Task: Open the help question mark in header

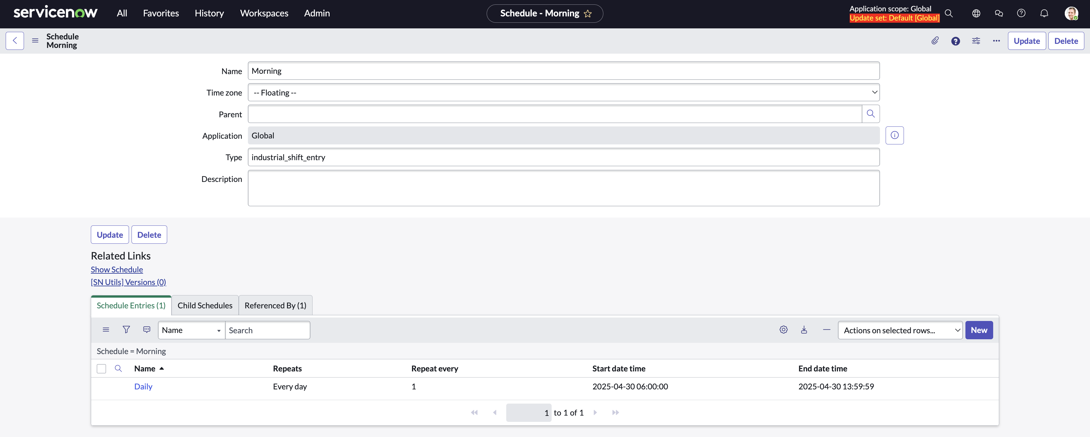Action: click(1021, 14)
